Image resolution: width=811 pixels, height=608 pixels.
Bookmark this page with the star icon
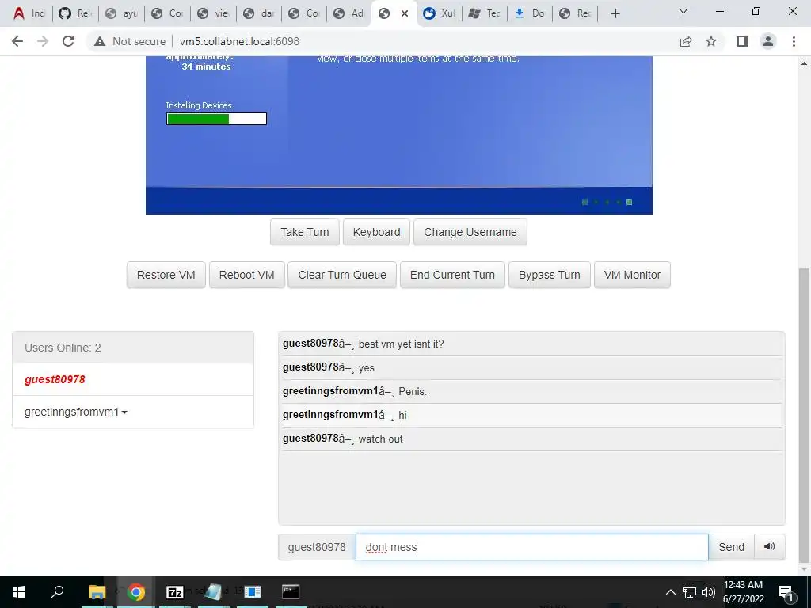click(711, 41)
